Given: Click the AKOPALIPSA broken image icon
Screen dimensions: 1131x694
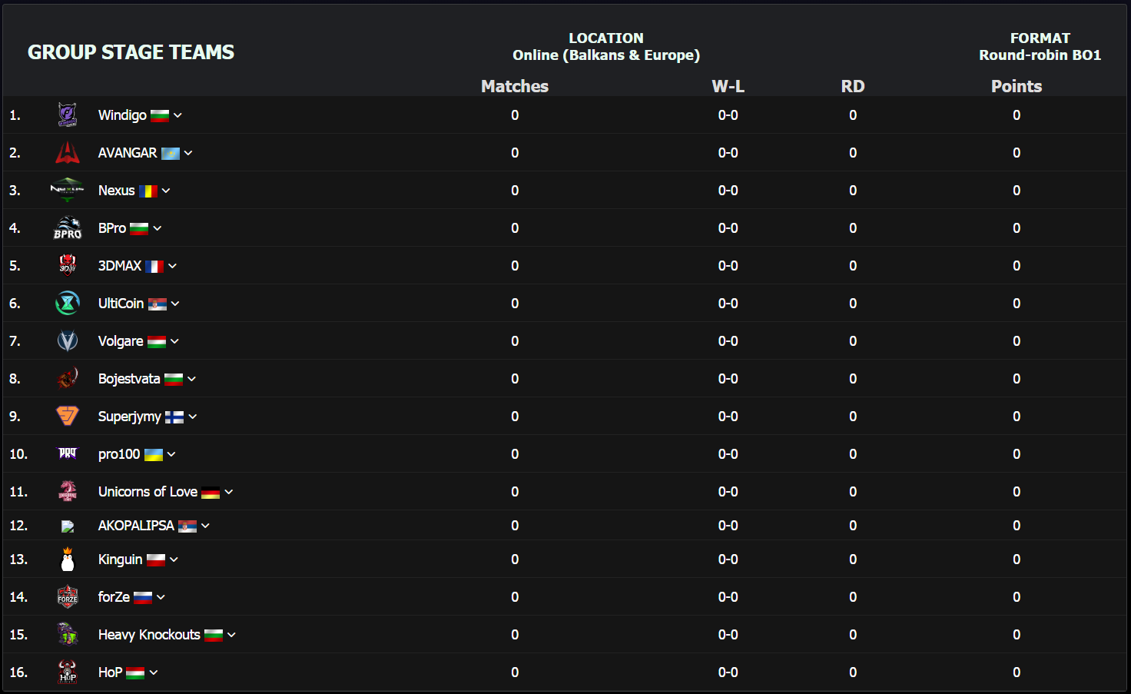Looking at the screenshot, I should (x=68, y=526).
